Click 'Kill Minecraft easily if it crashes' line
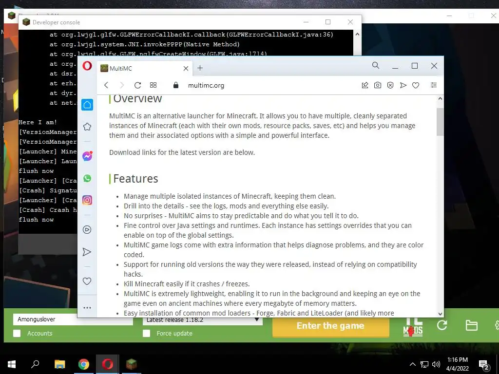This screenshot has width=499, height=374. (187, 284)
